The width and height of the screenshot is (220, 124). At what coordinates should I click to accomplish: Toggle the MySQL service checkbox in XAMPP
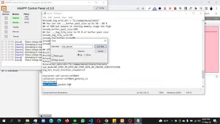point(6,23)
